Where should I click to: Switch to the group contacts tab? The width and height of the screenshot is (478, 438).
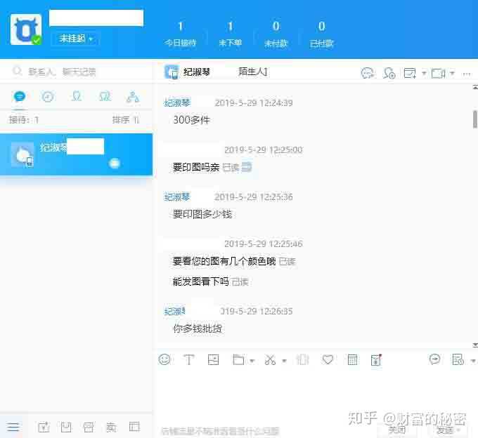tap(104, 97)
